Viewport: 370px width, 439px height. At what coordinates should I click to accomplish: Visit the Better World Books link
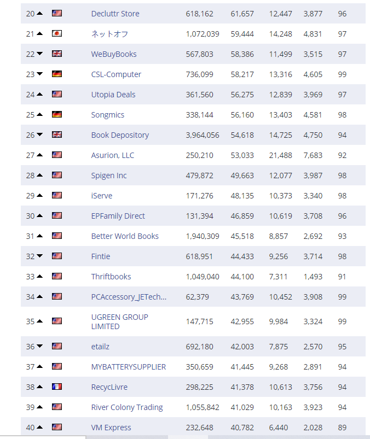(x=125, y=236)
